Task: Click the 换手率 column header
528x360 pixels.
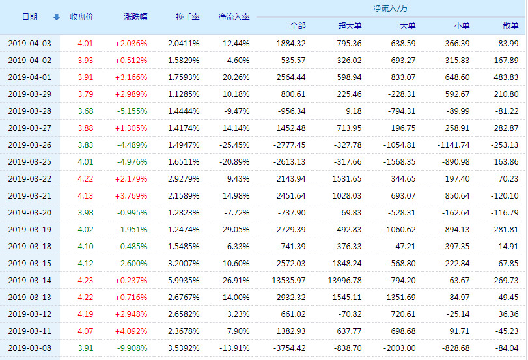Action: (188, 17)
